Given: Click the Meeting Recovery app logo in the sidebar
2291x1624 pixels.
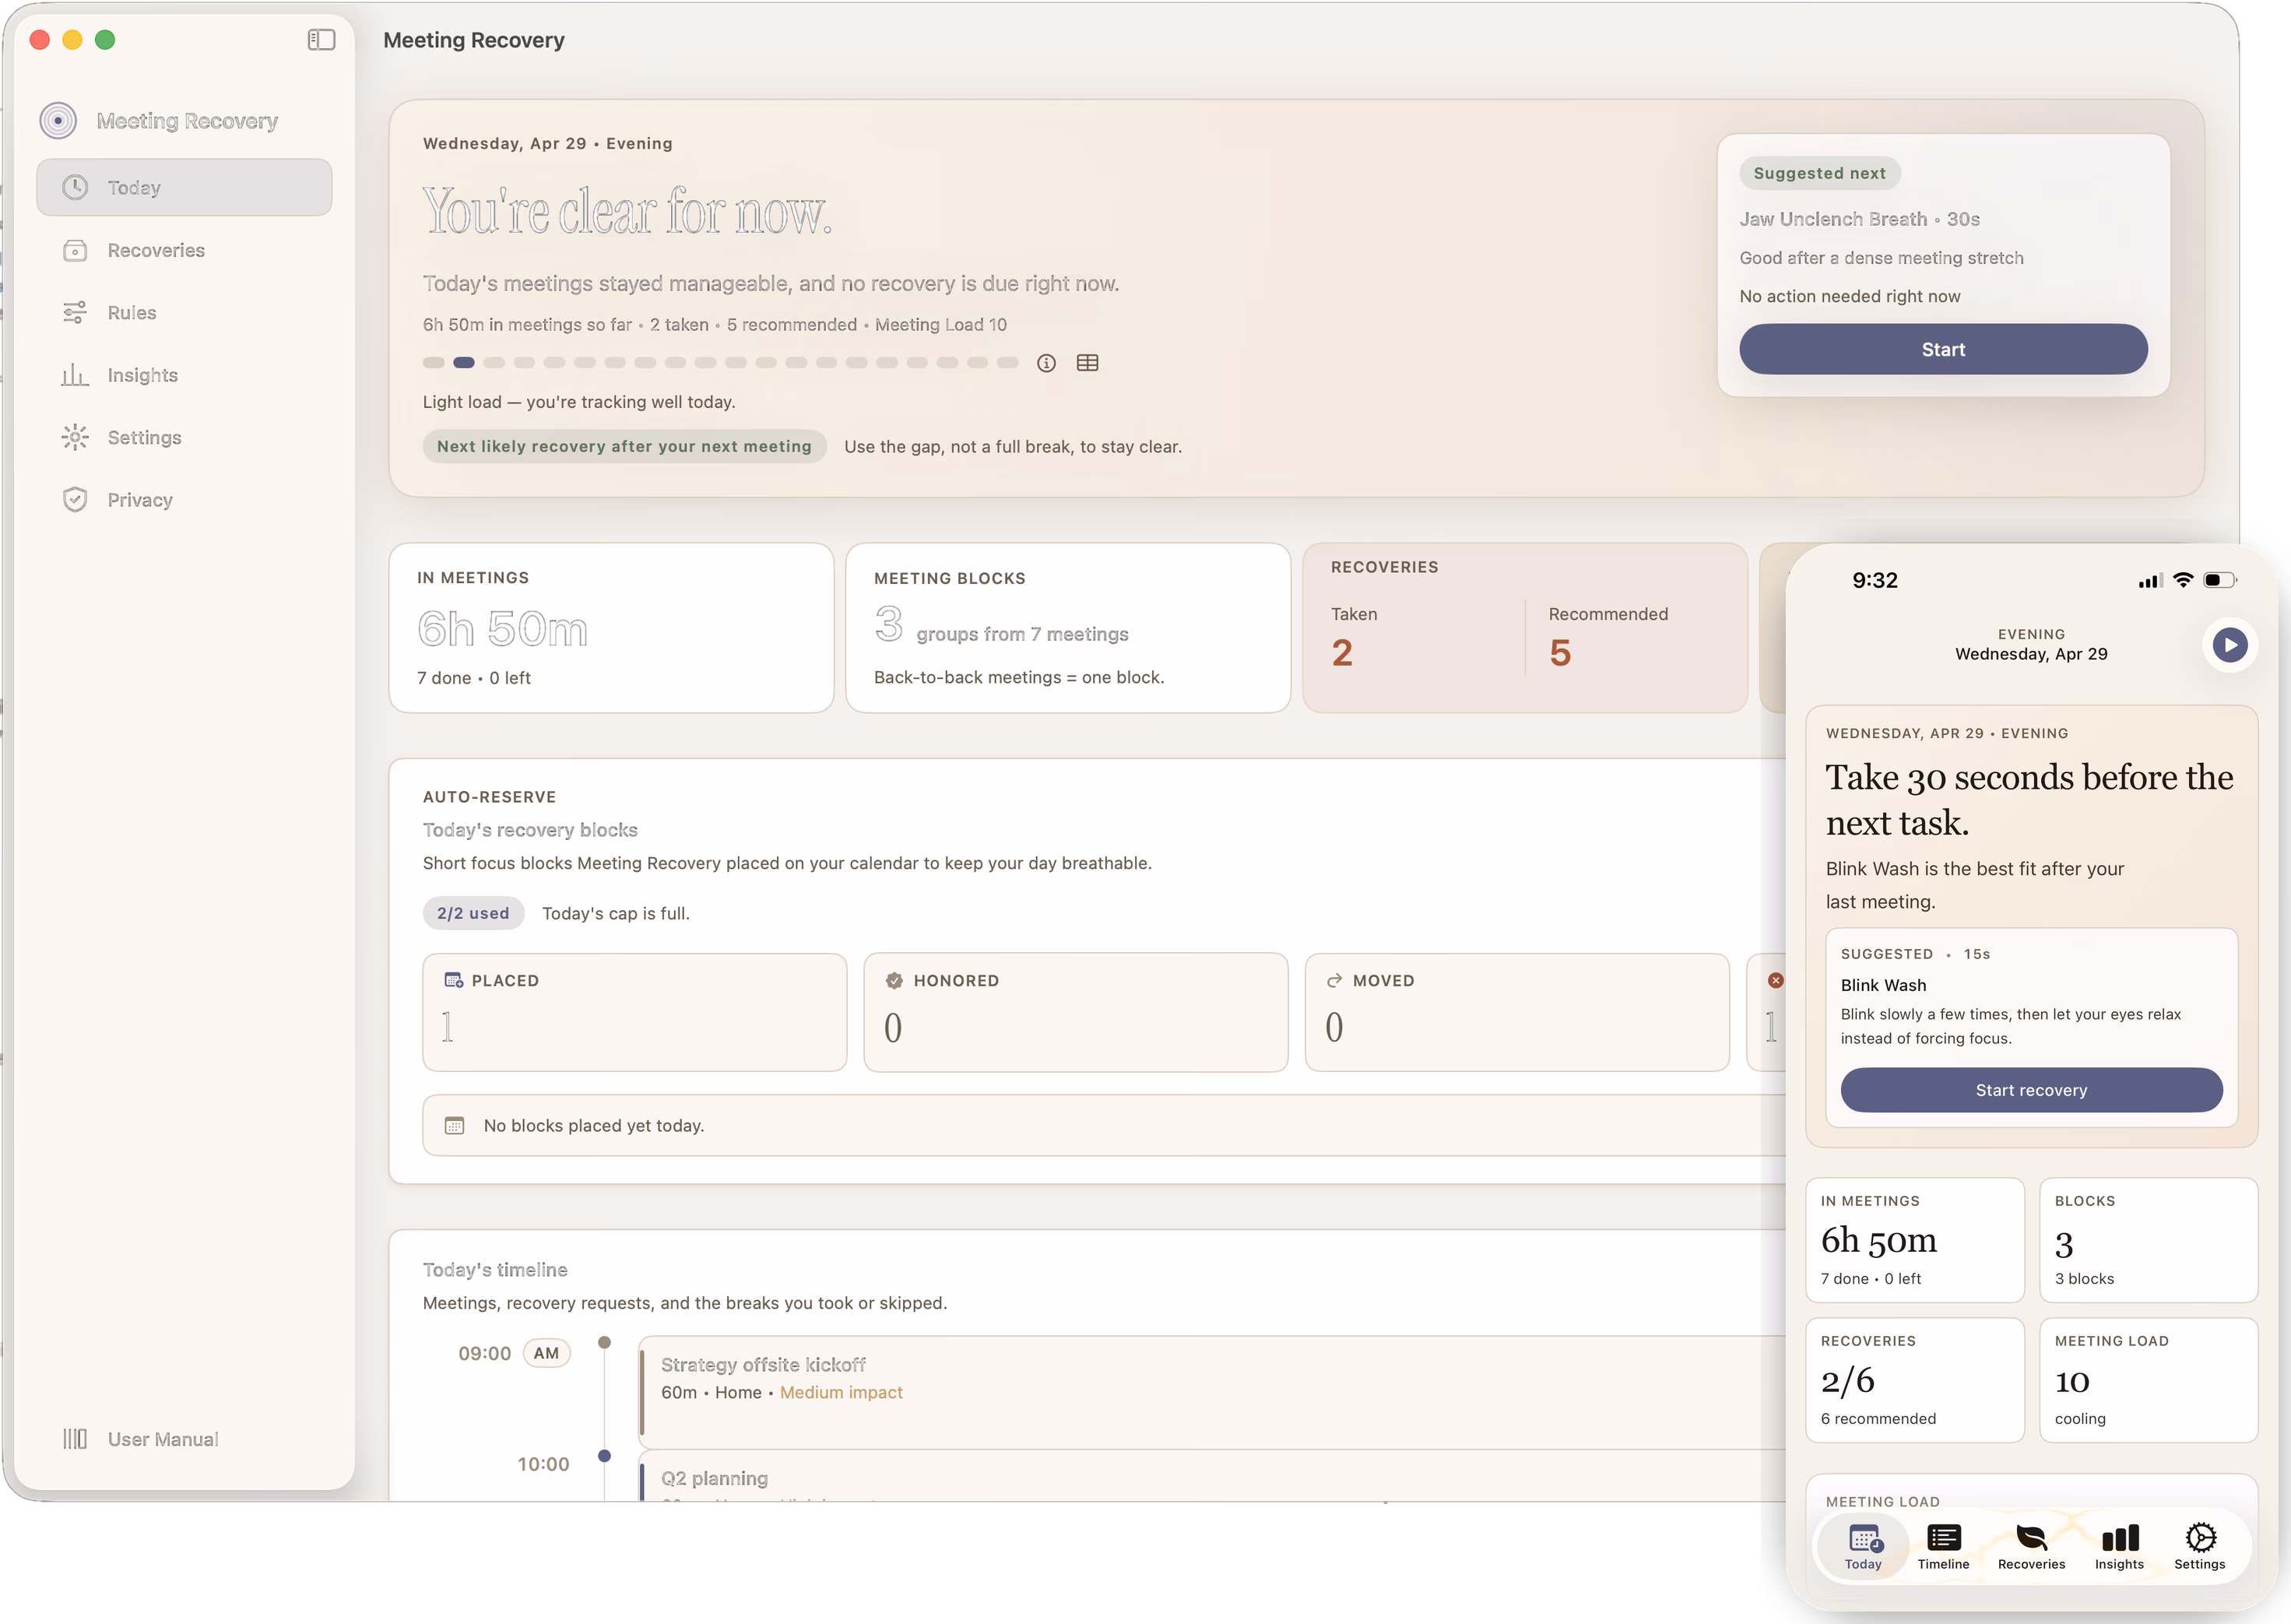Looking at the screenshot, I should click(58, 121).
